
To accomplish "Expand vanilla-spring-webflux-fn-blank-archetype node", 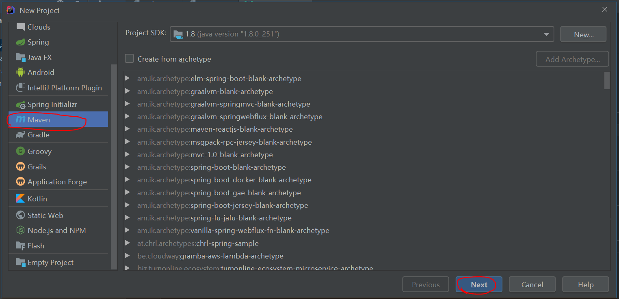I will [x=128, y=230].
